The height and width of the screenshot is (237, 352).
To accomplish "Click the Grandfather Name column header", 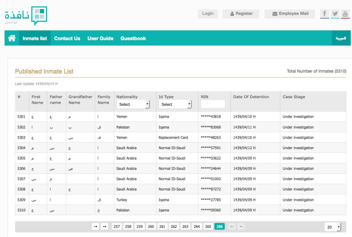I will (x=80, y=99).
